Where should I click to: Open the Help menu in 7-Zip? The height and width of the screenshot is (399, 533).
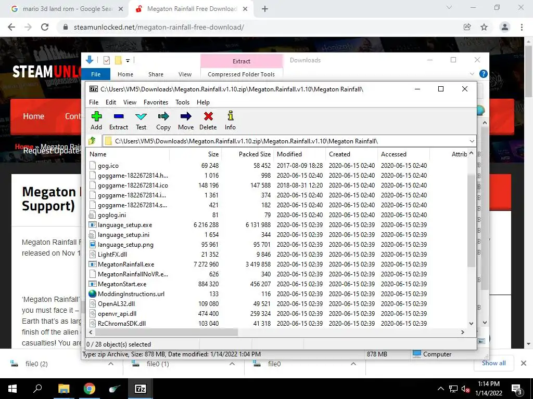203,102
